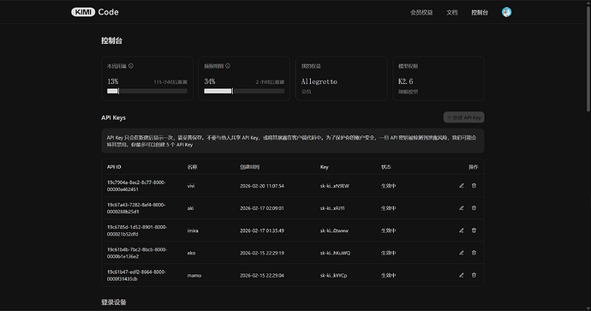Click the 生效中 status in imira row

coord(388,230)
